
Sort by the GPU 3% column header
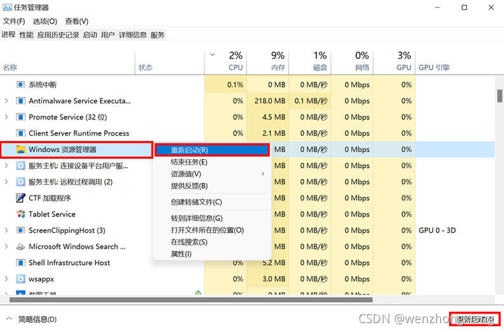(395, 63)
